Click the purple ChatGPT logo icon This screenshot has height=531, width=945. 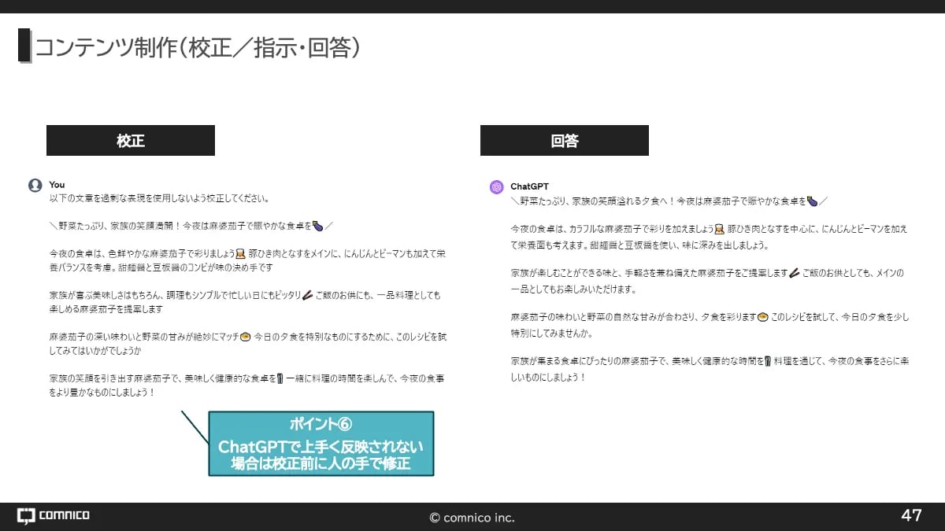pos(496,187)
